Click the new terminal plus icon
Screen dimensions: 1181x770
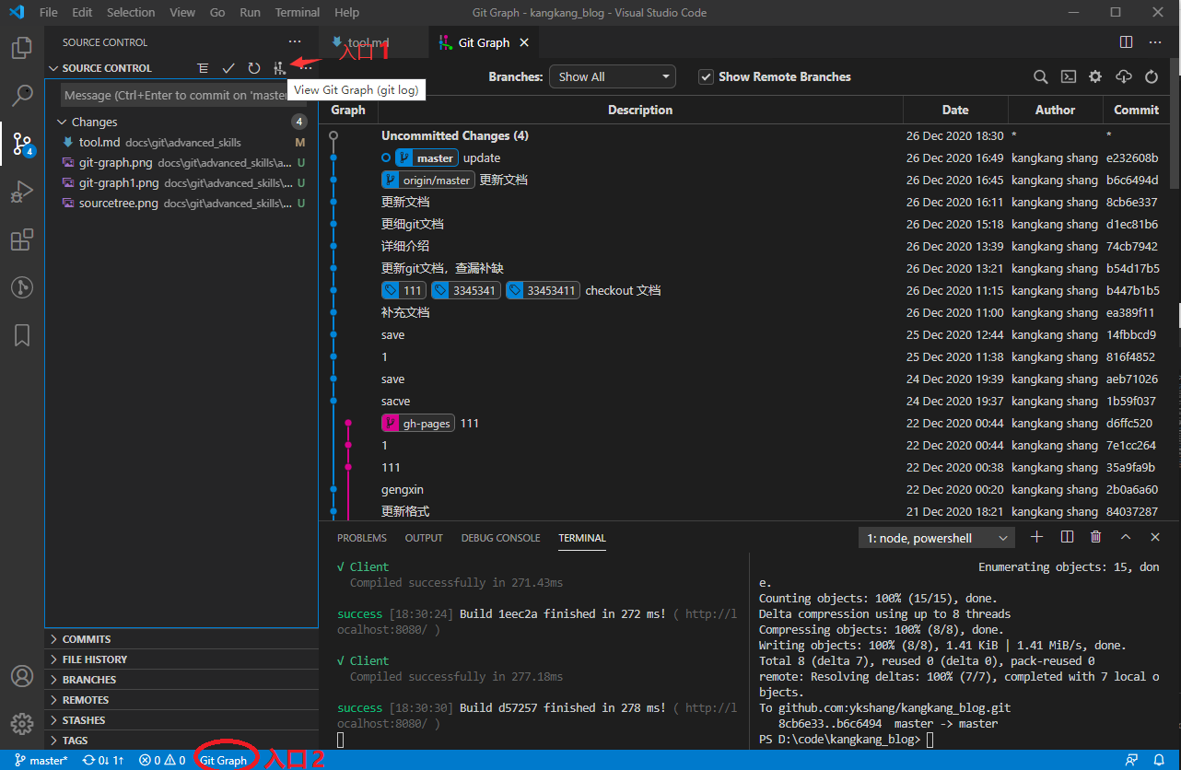point(1037,537)
